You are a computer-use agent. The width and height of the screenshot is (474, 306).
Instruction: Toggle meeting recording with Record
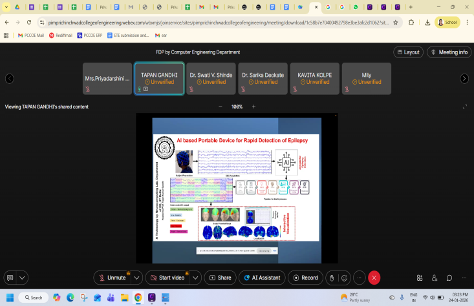point(305,278)
